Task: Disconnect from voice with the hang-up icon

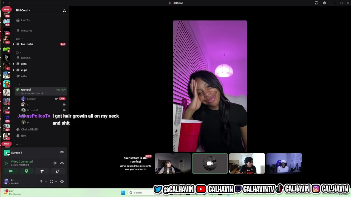Action: pyautogui.click(x=62, y=163)
